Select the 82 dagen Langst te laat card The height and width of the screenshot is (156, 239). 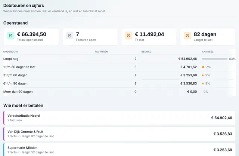point(208,37)
